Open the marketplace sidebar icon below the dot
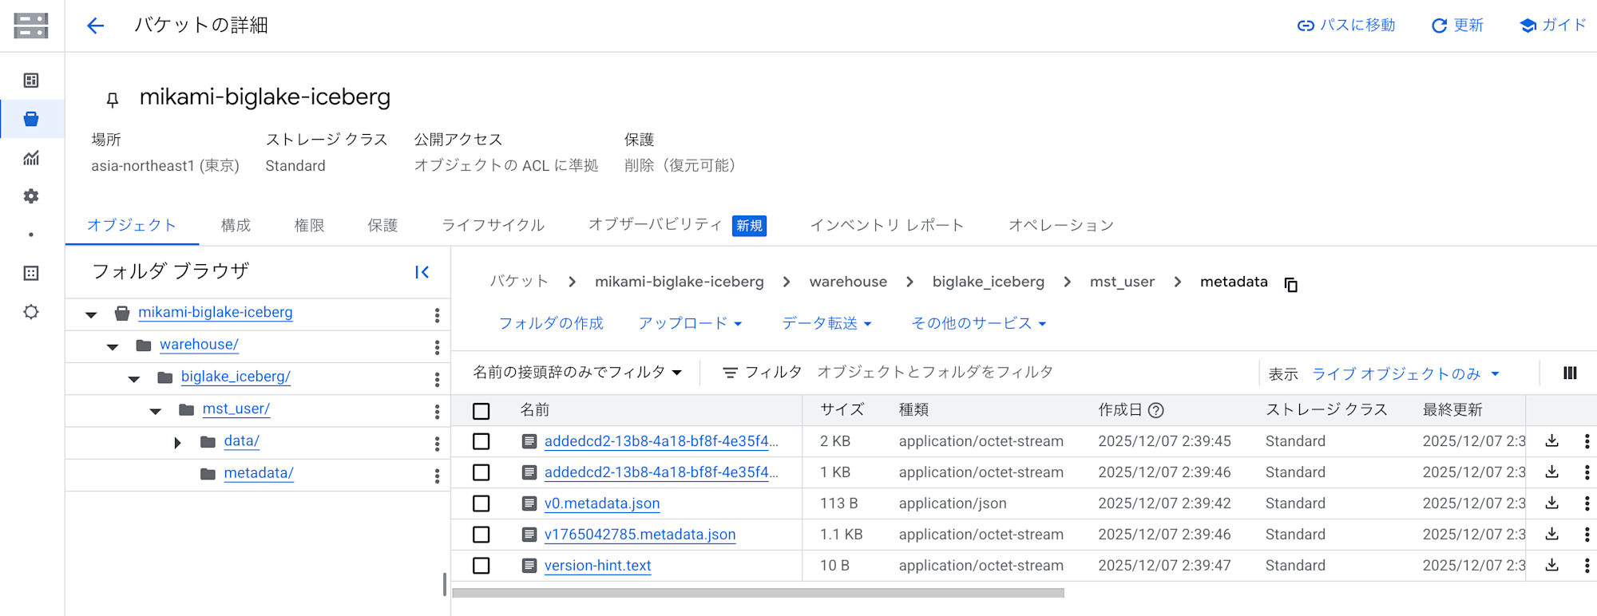The height and width of the screenshot is (616, 1597). point(31,274)
